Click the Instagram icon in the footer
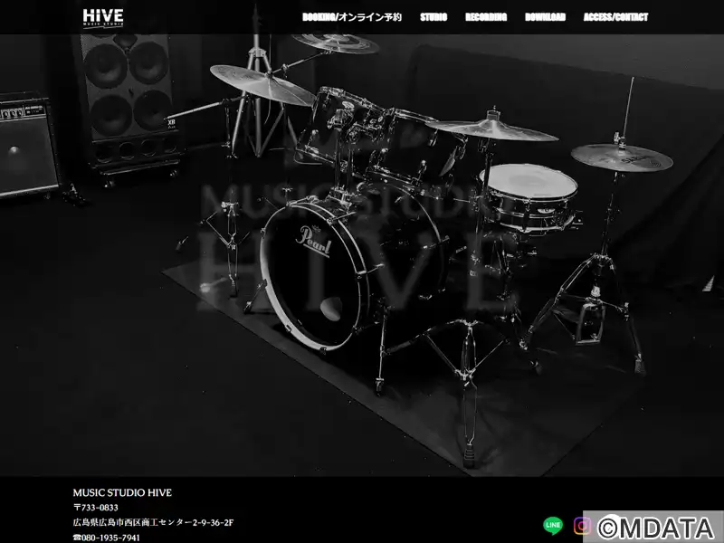This screenshot has height=543, width=724. (x=584, y=525)
